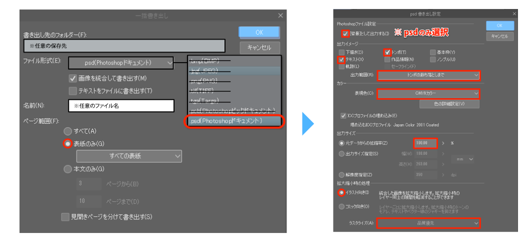
Task: Open the 表現色(C) CMYKカラー dropdown
Action: 428,93
